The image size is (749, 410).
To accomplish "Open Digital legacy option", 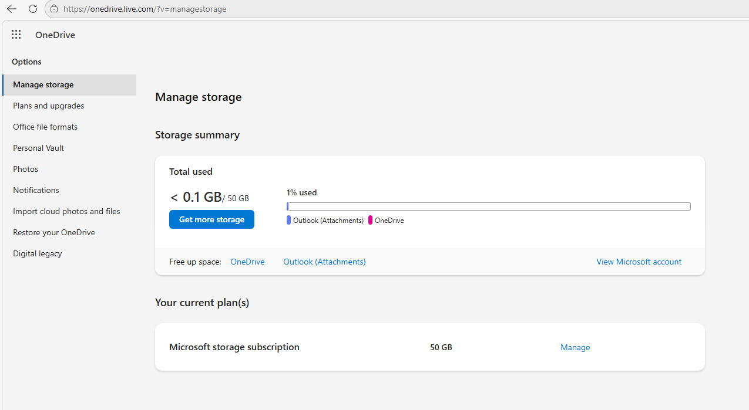I will coord(38,253).
